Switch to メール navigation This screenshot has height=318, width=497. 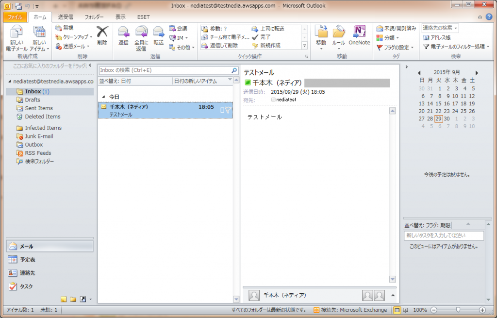tap(50, 246)
